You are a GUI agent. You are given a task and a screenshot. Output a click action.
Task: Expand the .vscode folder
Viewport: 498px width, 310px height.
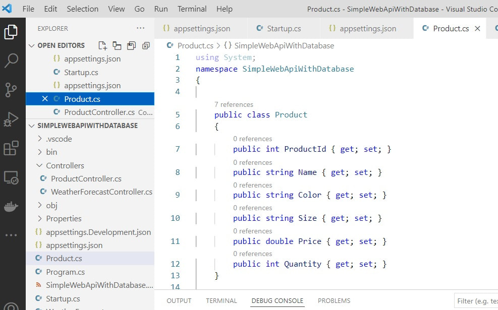point(39,139)
